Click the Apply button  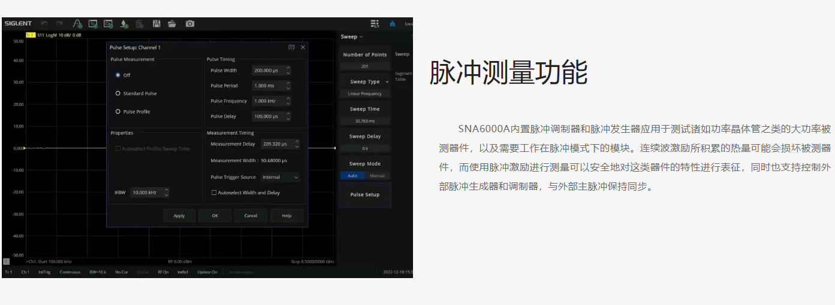[179, 216]
